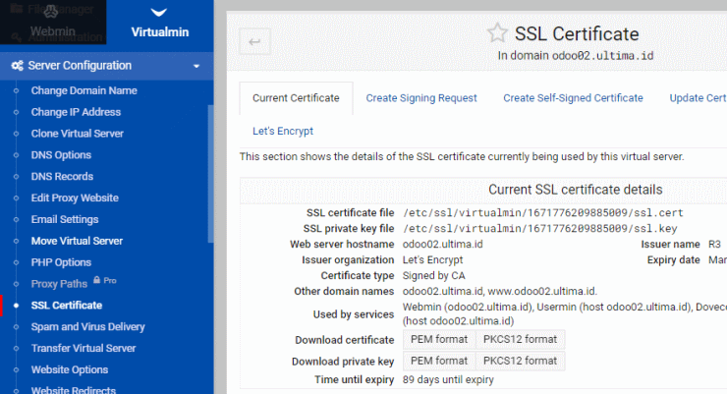Screen dimensions: 727x394
Task: Open Spam and Virus Delivery
Action: 88,327
